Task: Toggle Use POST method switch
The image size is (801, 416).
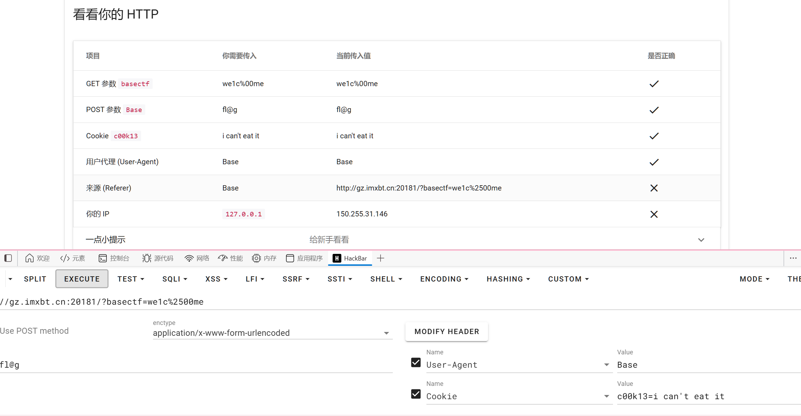Action: [34, 331]
